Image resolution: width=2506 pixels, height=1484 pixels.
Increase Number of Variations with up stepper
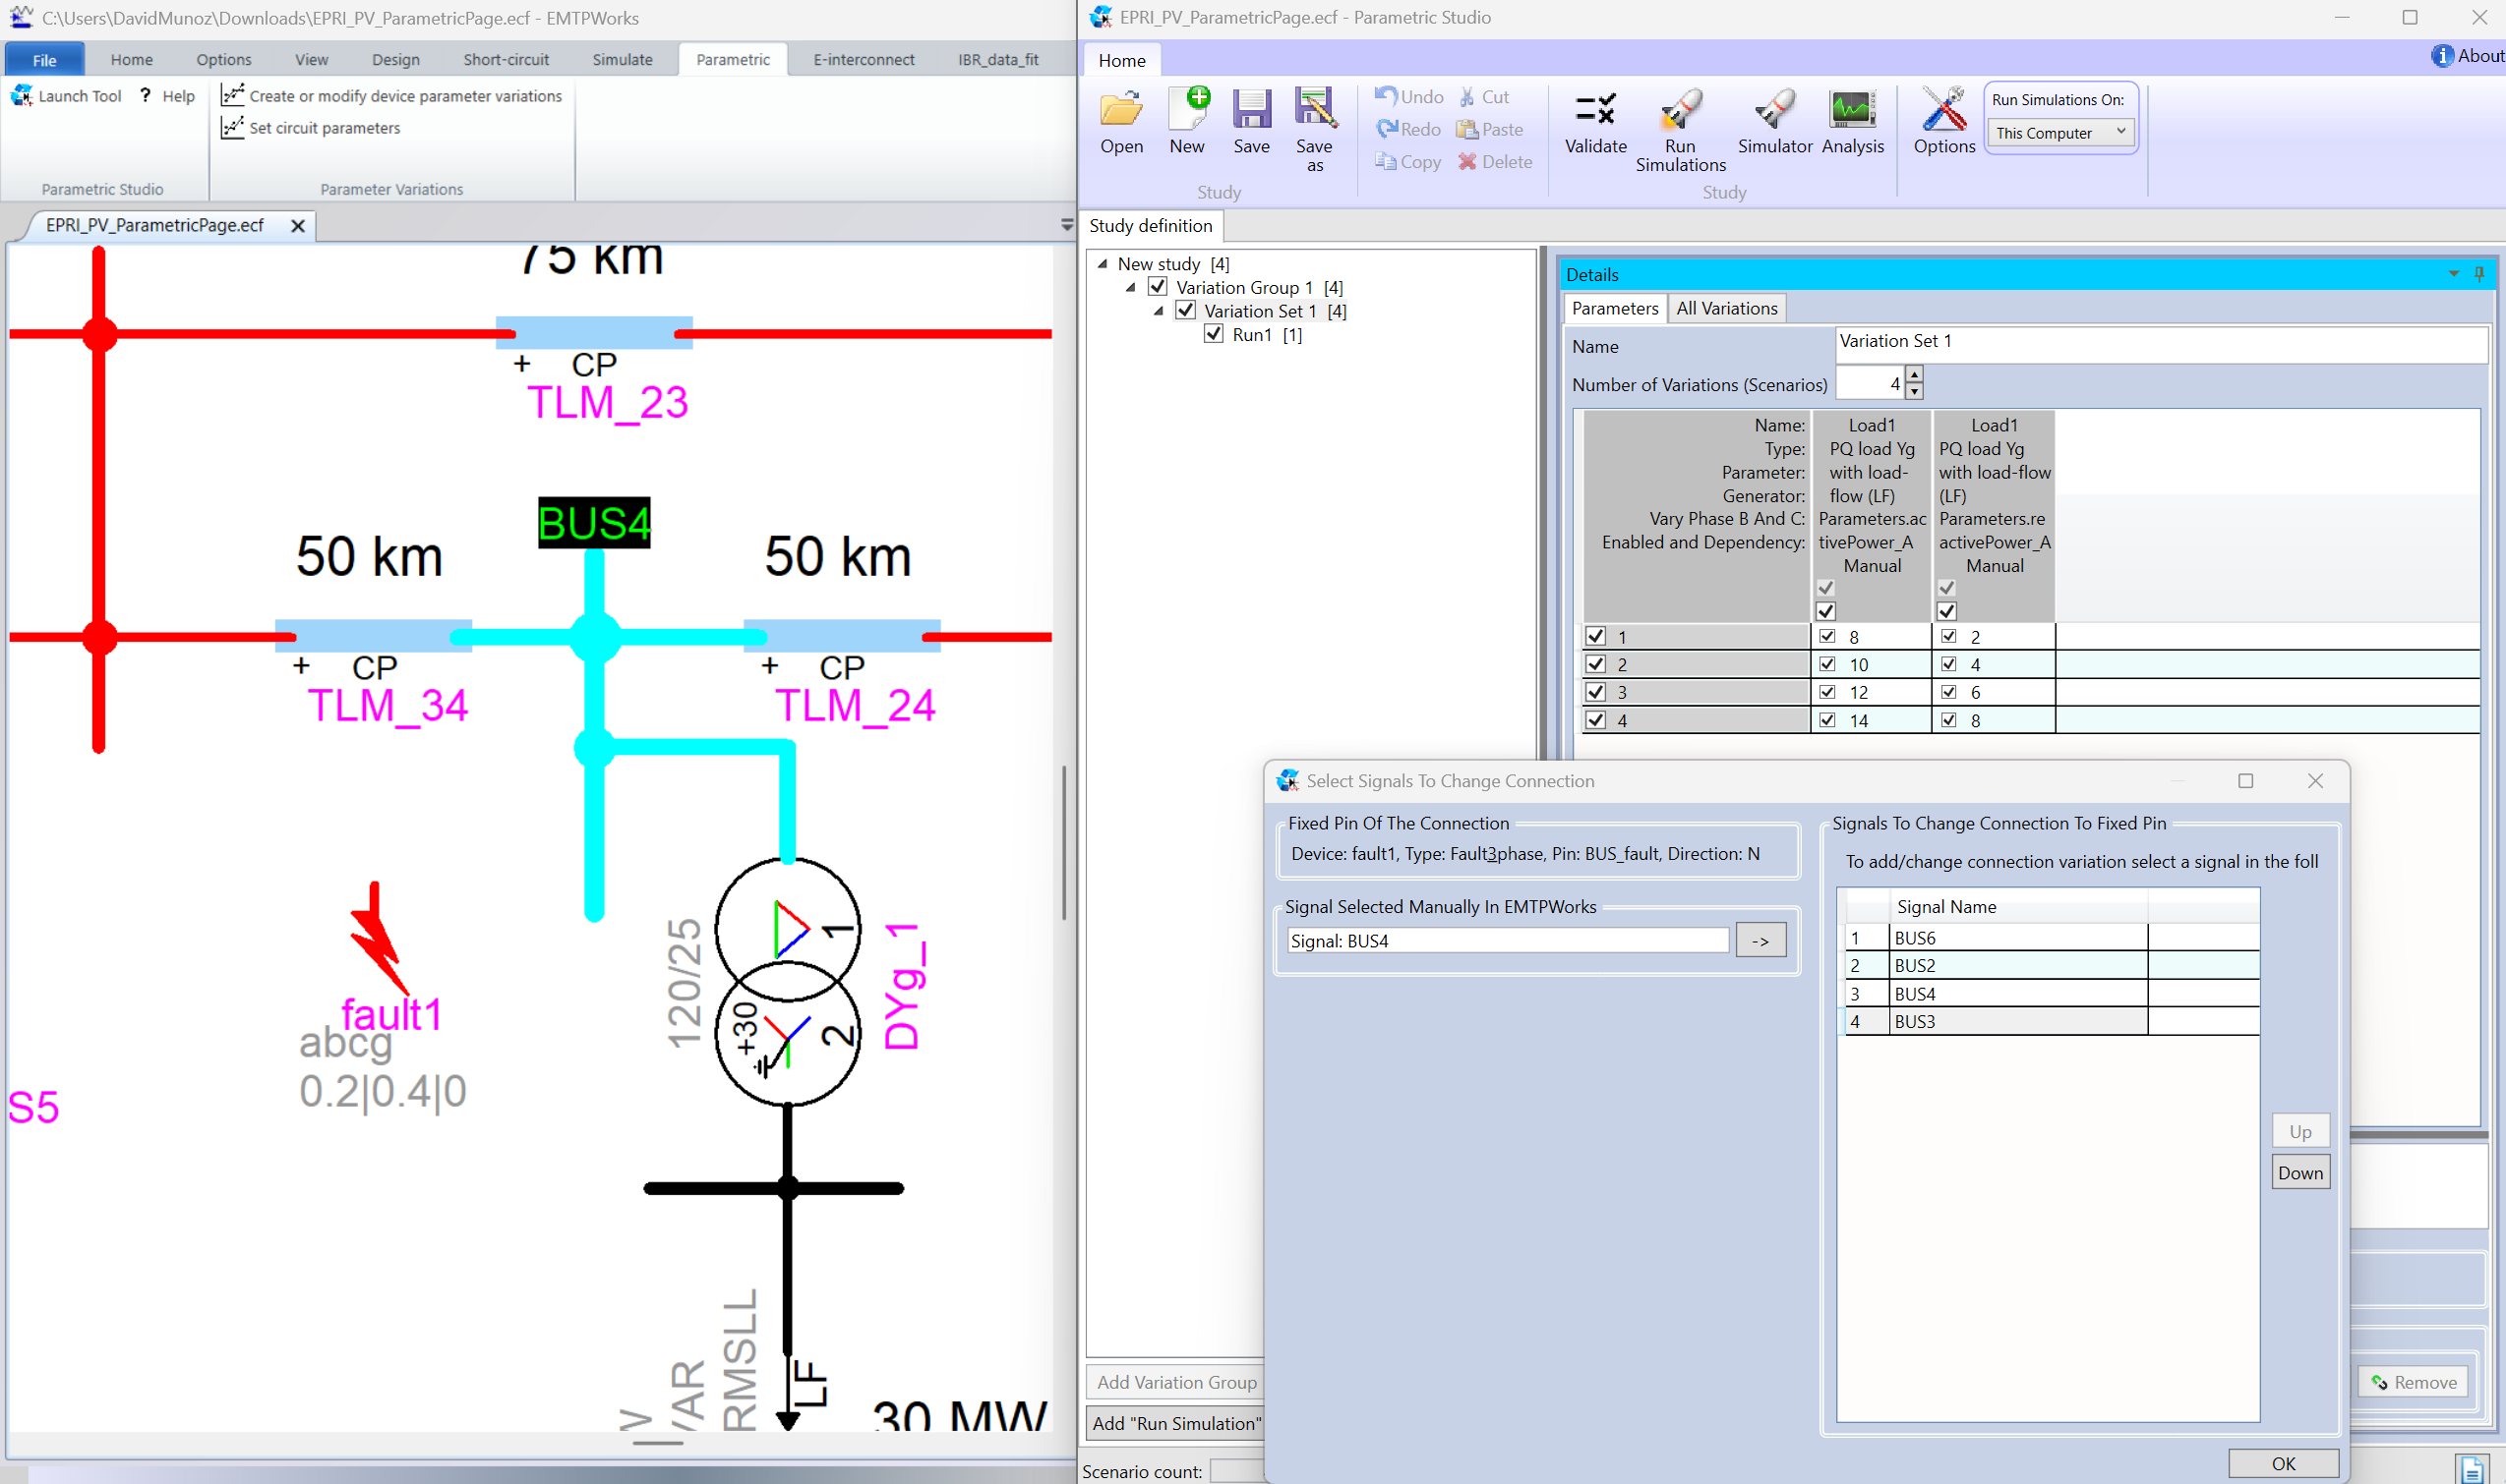click(1915, 374)
